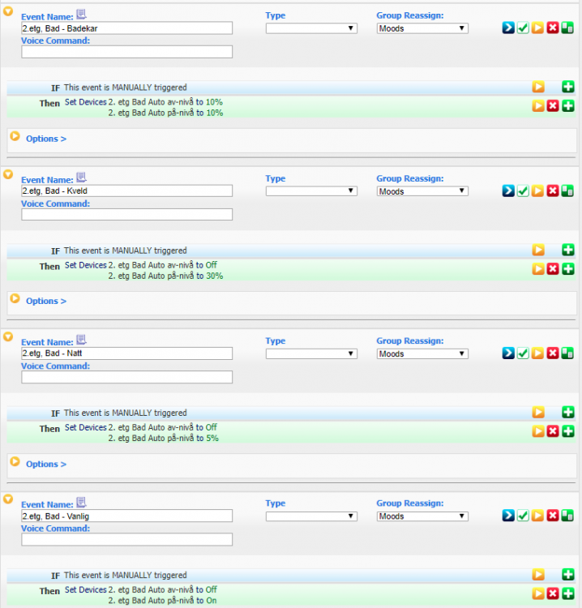Open the Type dropdown for Natt event
The height and width of the screenshot is (608, 582).
coord(311,353)
